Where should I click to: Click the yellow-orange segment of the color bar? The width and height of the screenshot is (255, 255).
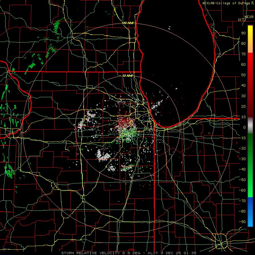point(250,39)
